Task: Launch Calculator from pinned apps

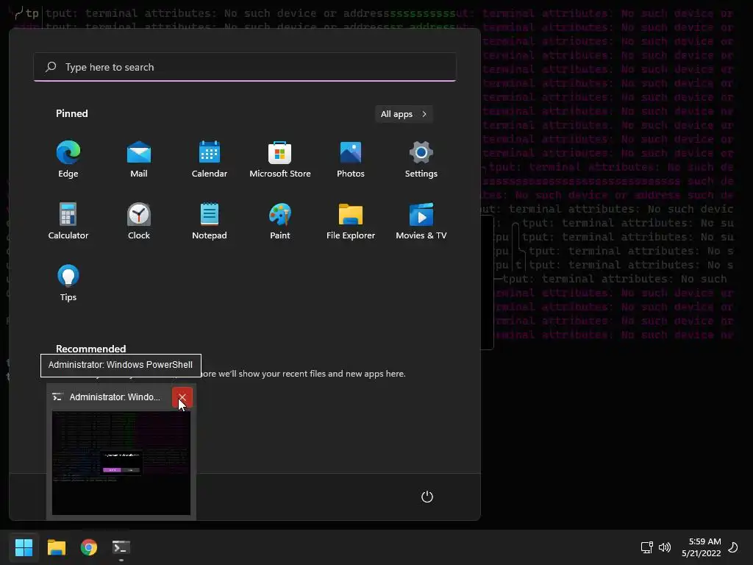Action: click(x=68, y=221)
